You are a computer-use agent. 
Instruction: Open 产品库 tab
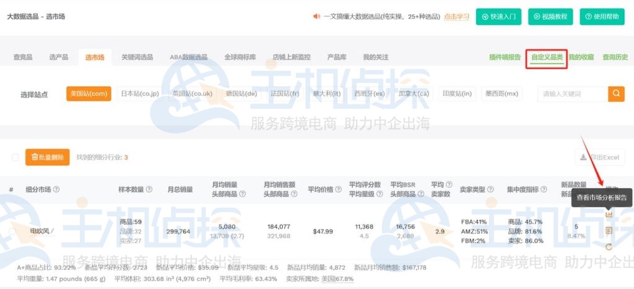coord(337,58)
